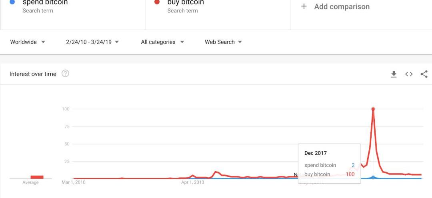Screen dimensions: 432x198
Task: Click the blue dot for spend bitcoin
Action: 12,2
